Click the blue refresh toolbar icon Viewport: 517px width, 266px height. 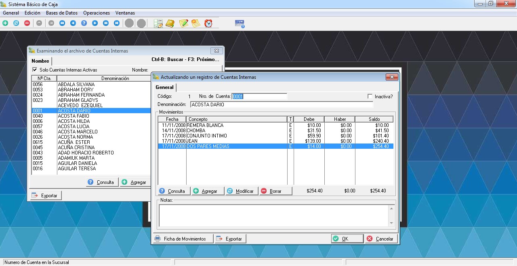coord(16,23)
